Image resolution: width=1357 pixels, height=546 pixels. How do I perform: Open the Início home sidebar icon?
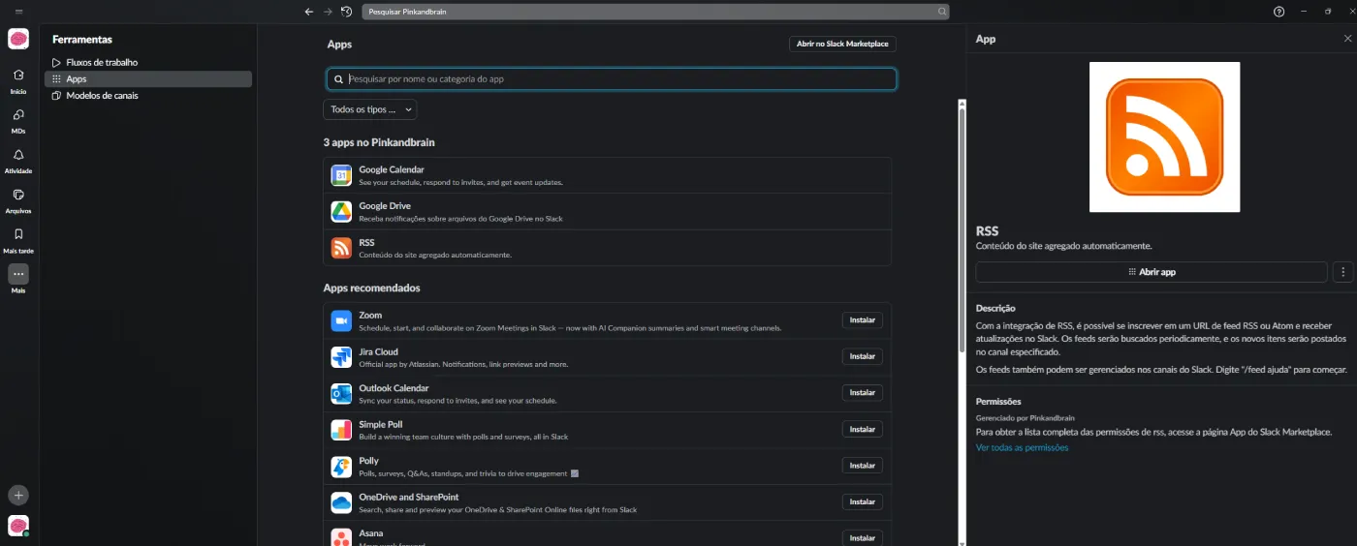(x=18, y=76)
